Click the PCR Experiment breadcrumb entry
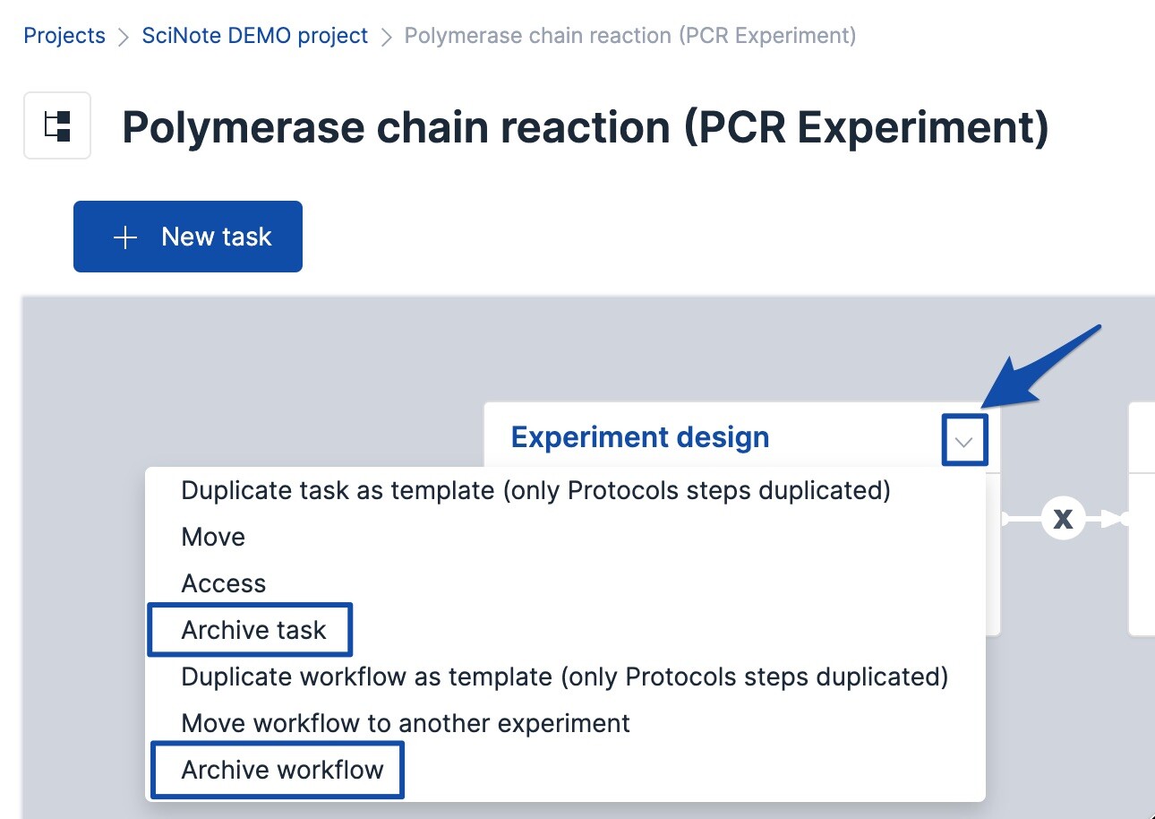Image resolution: width=1155 pixels, height=819 pixels. 629,36
